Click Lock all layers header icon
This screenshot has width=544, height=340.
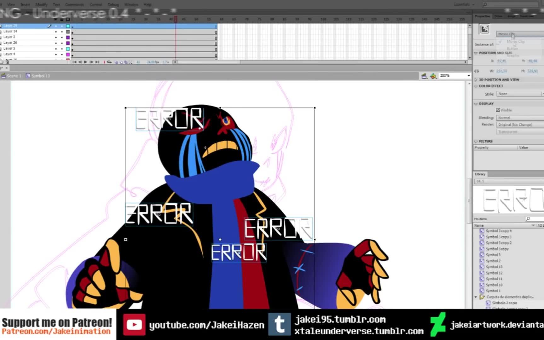point(62,20)
